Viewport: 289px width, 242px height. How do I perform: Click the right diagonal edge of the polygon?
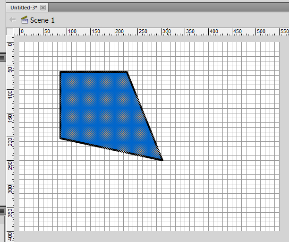(144, 116)
